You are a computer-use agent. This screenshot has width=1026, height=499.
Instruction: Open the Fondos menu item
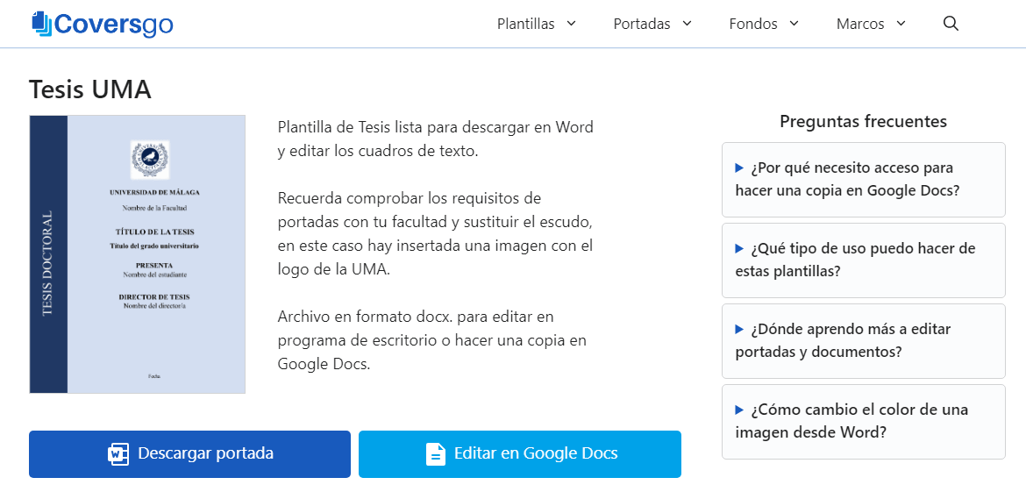(x=753, y=25)
